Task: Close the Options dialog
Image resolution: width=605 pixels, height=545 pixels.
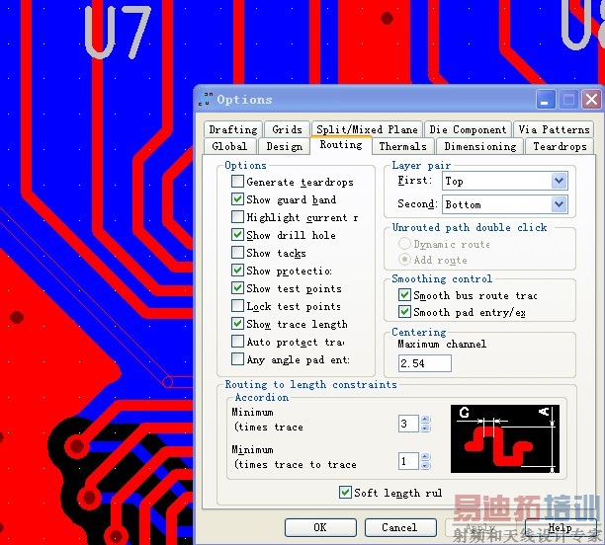Action: click(591, 100)
